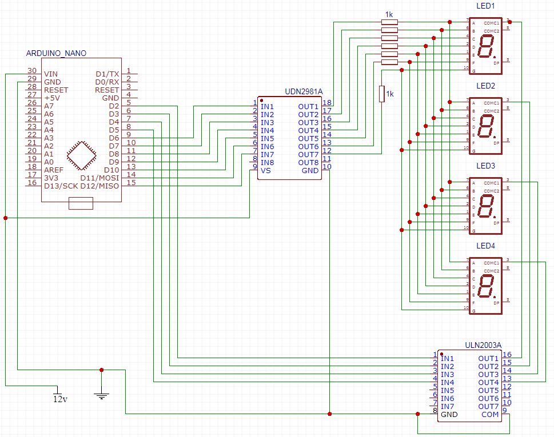Click the USB connector rectangle on Arduino Nano

tap(81, 203)
